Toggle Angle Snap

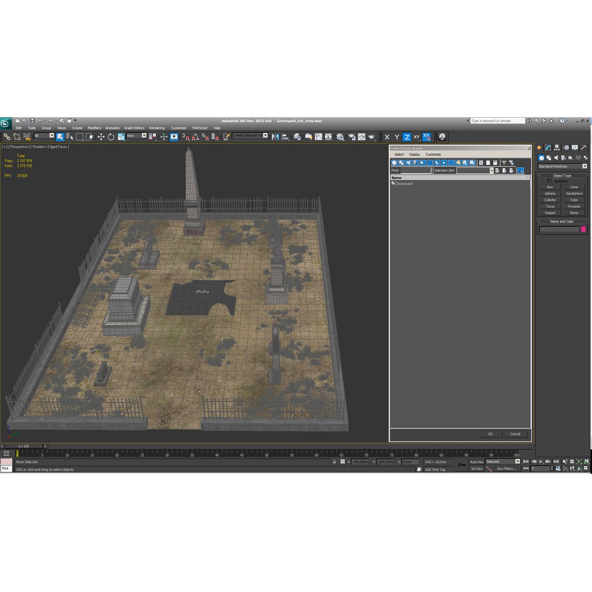(195, 136)
